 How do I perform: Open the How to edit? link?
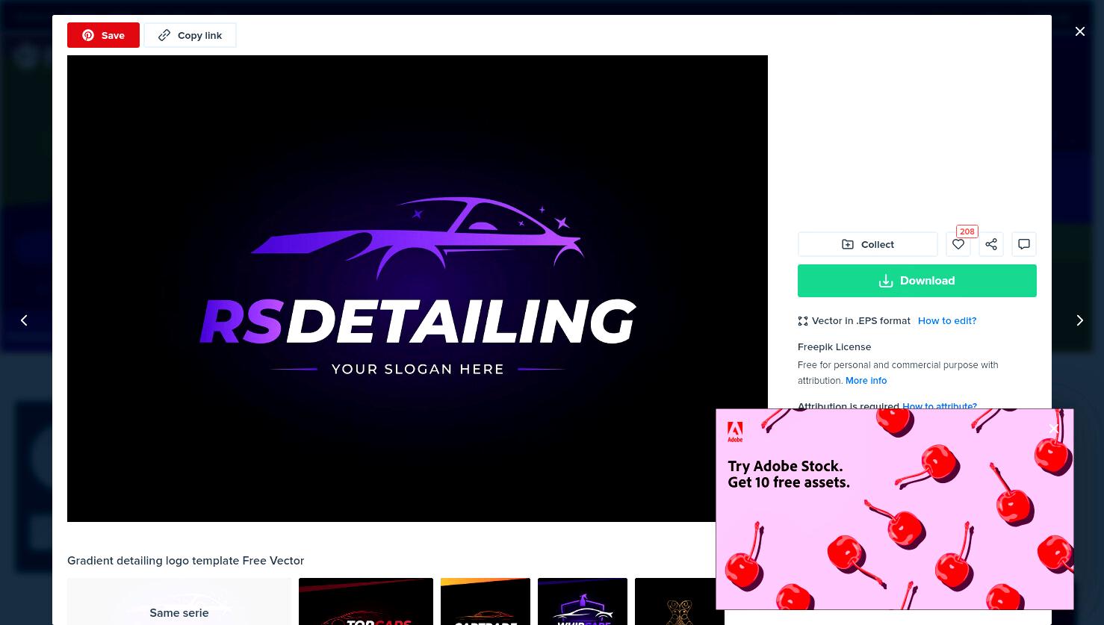click(x=947, y=320)
